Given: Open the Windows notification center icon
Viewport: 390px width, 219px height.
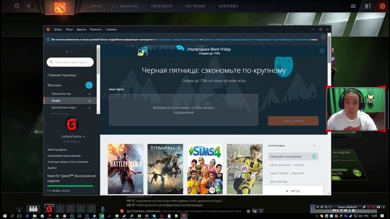Looking at the screenshot, I should 383,217.
